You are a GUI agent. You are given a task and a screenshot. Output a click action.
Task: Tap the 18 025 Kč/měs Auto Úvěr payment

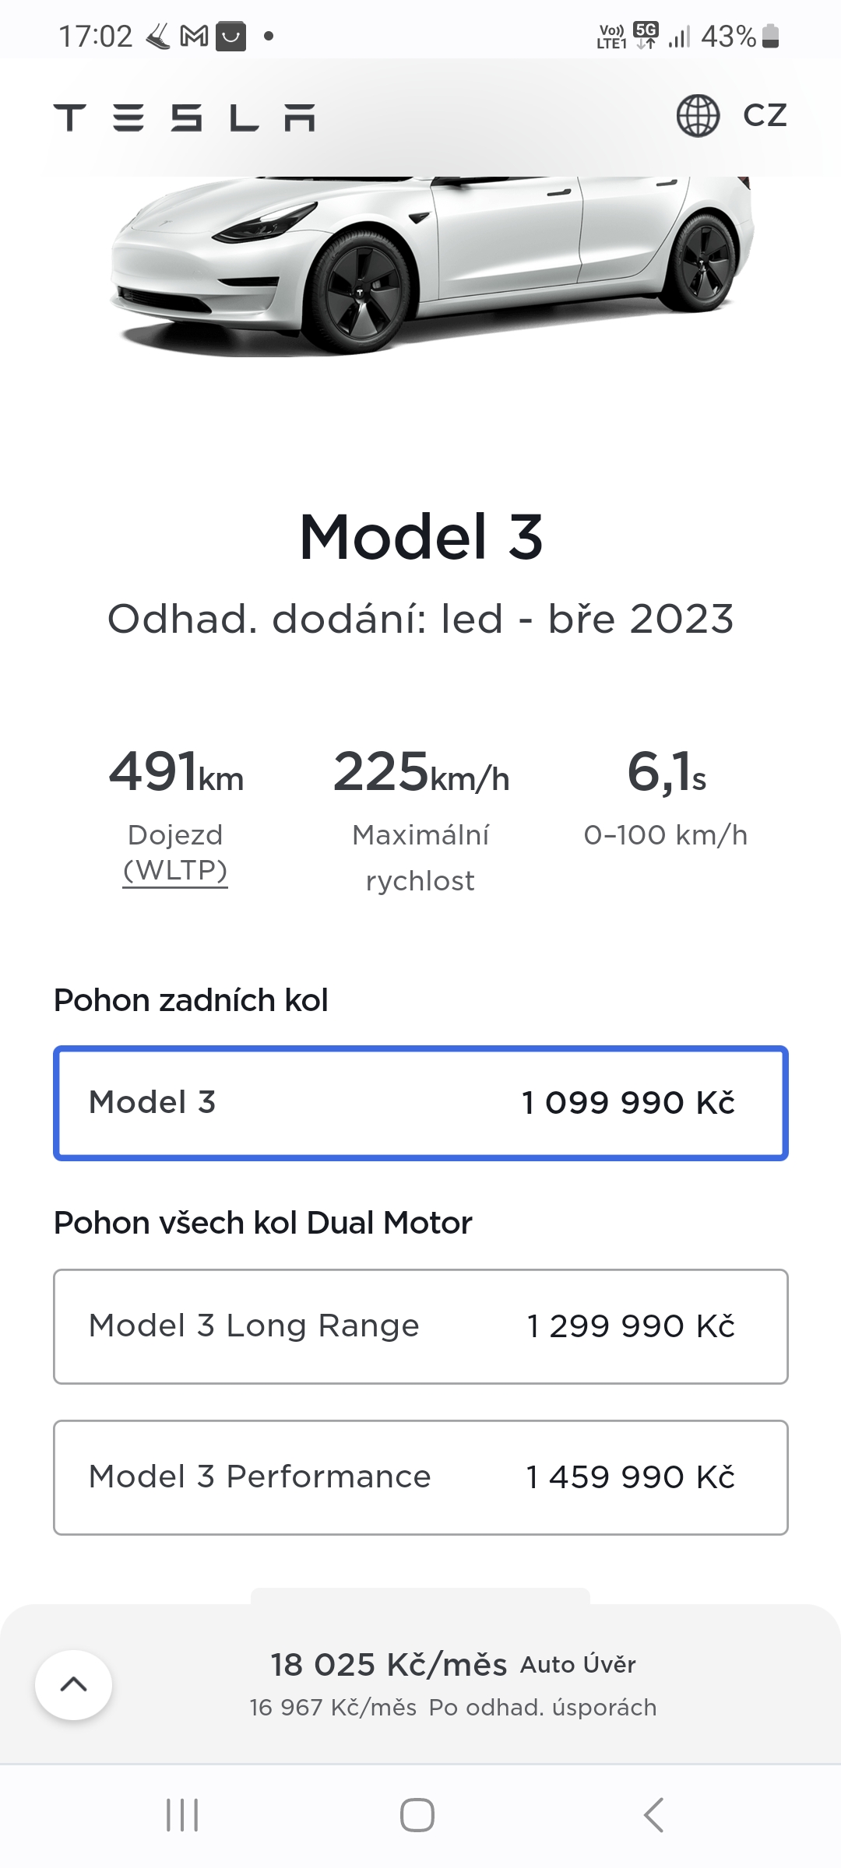[x=452, y=1665]
